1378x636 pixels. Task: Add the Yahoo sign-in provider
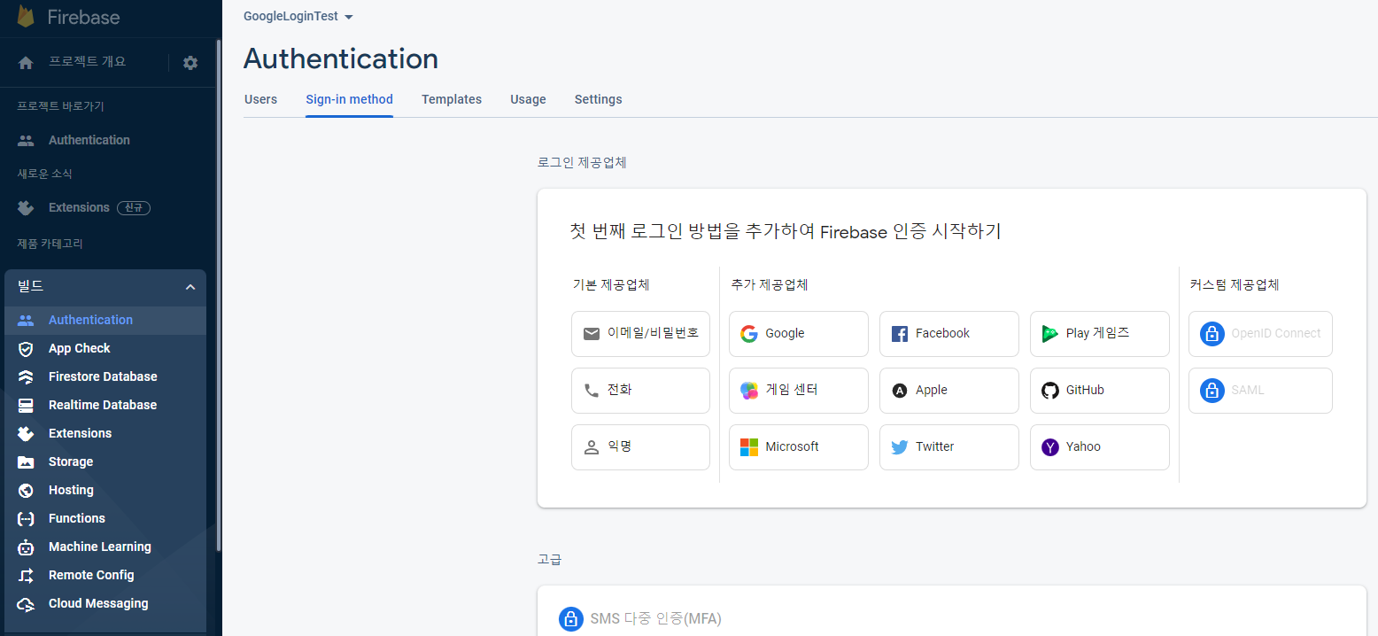click(1100, 447)
